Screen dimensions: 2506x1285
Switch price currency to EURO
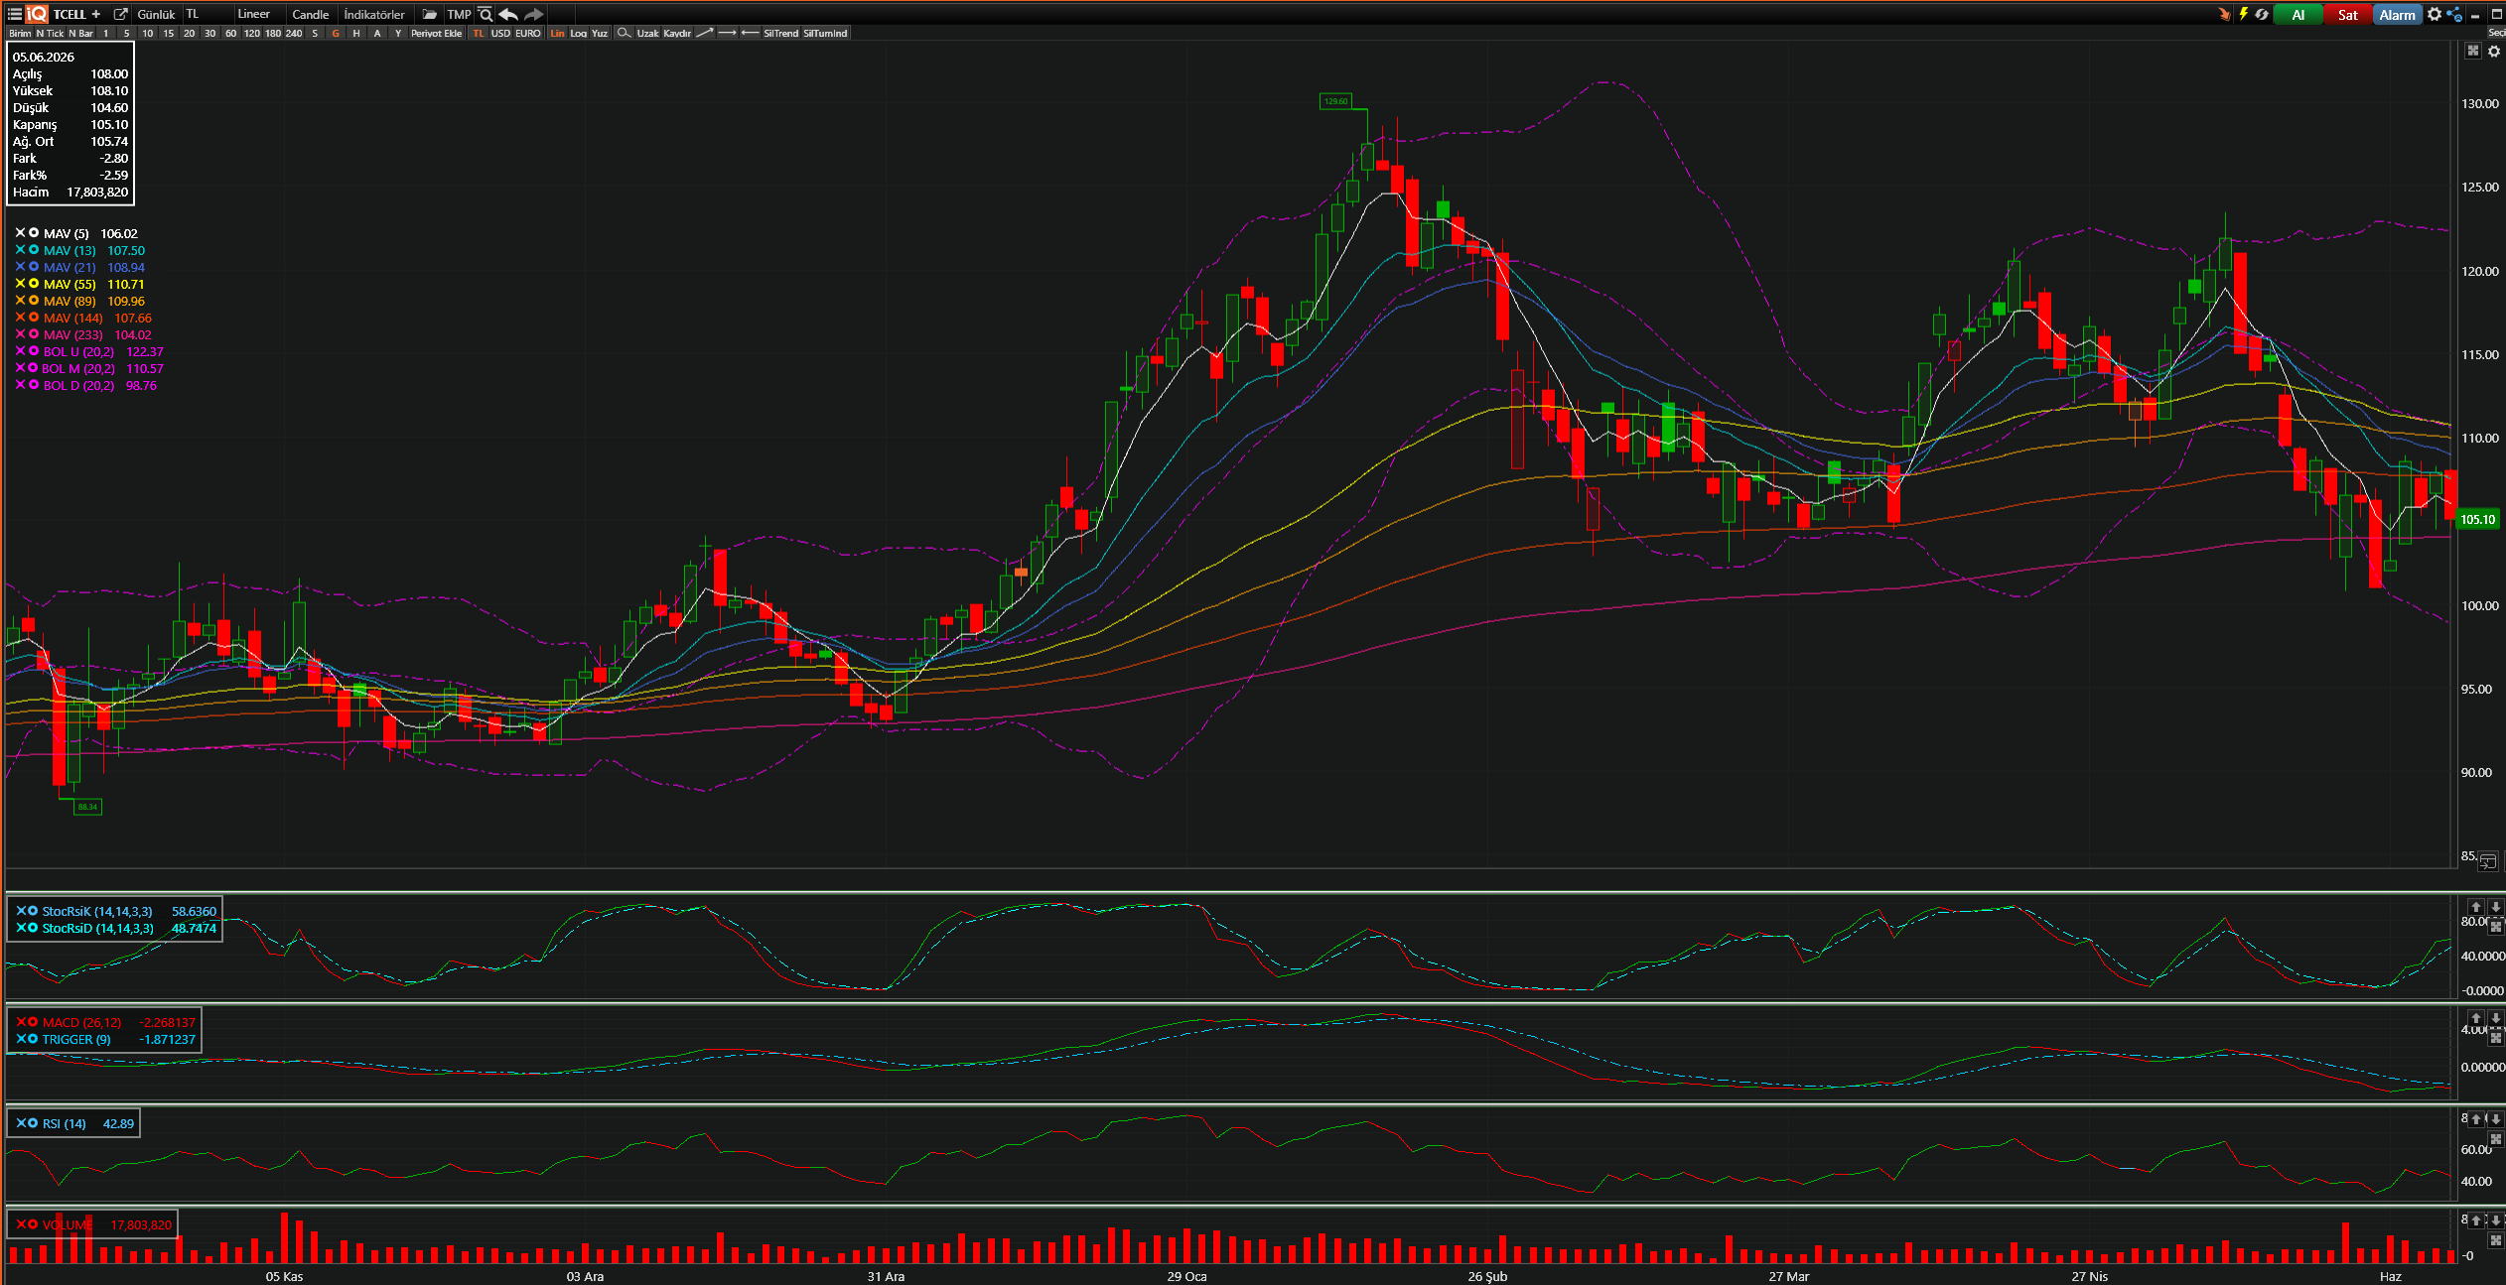coord(528,33)
